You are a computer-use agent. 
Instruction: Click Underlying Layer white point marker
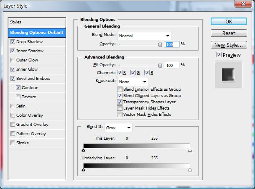[x=190, y=170]
